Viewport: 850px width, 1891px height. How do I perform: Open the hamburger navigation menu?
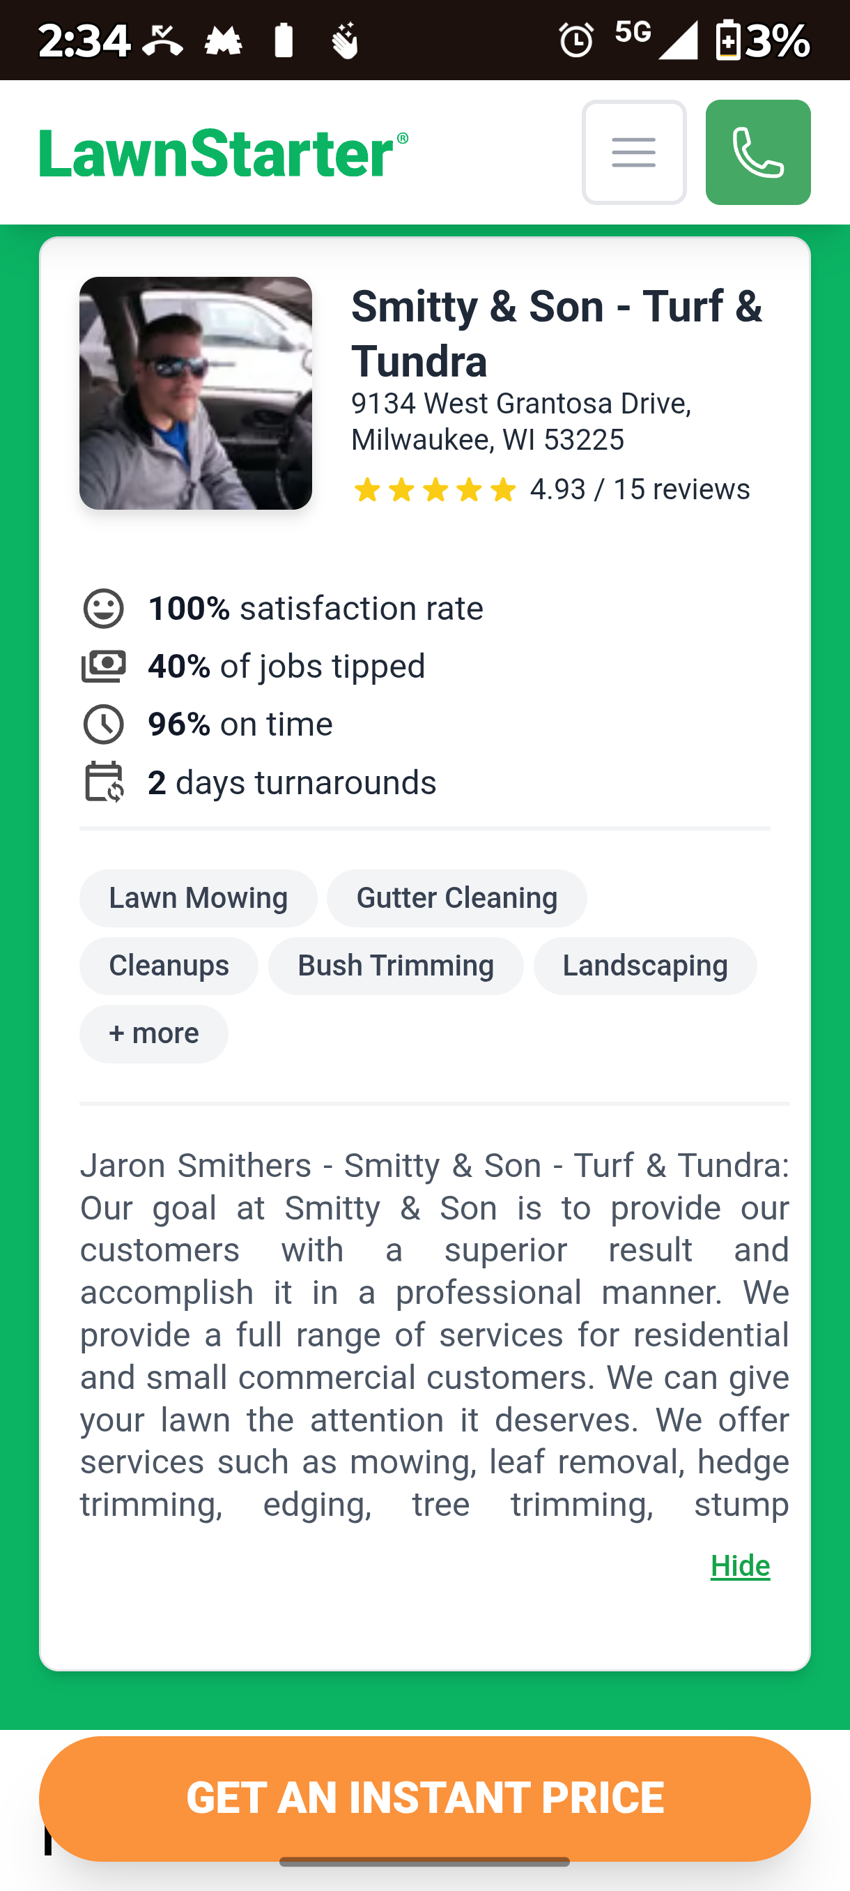pos(633,152)
